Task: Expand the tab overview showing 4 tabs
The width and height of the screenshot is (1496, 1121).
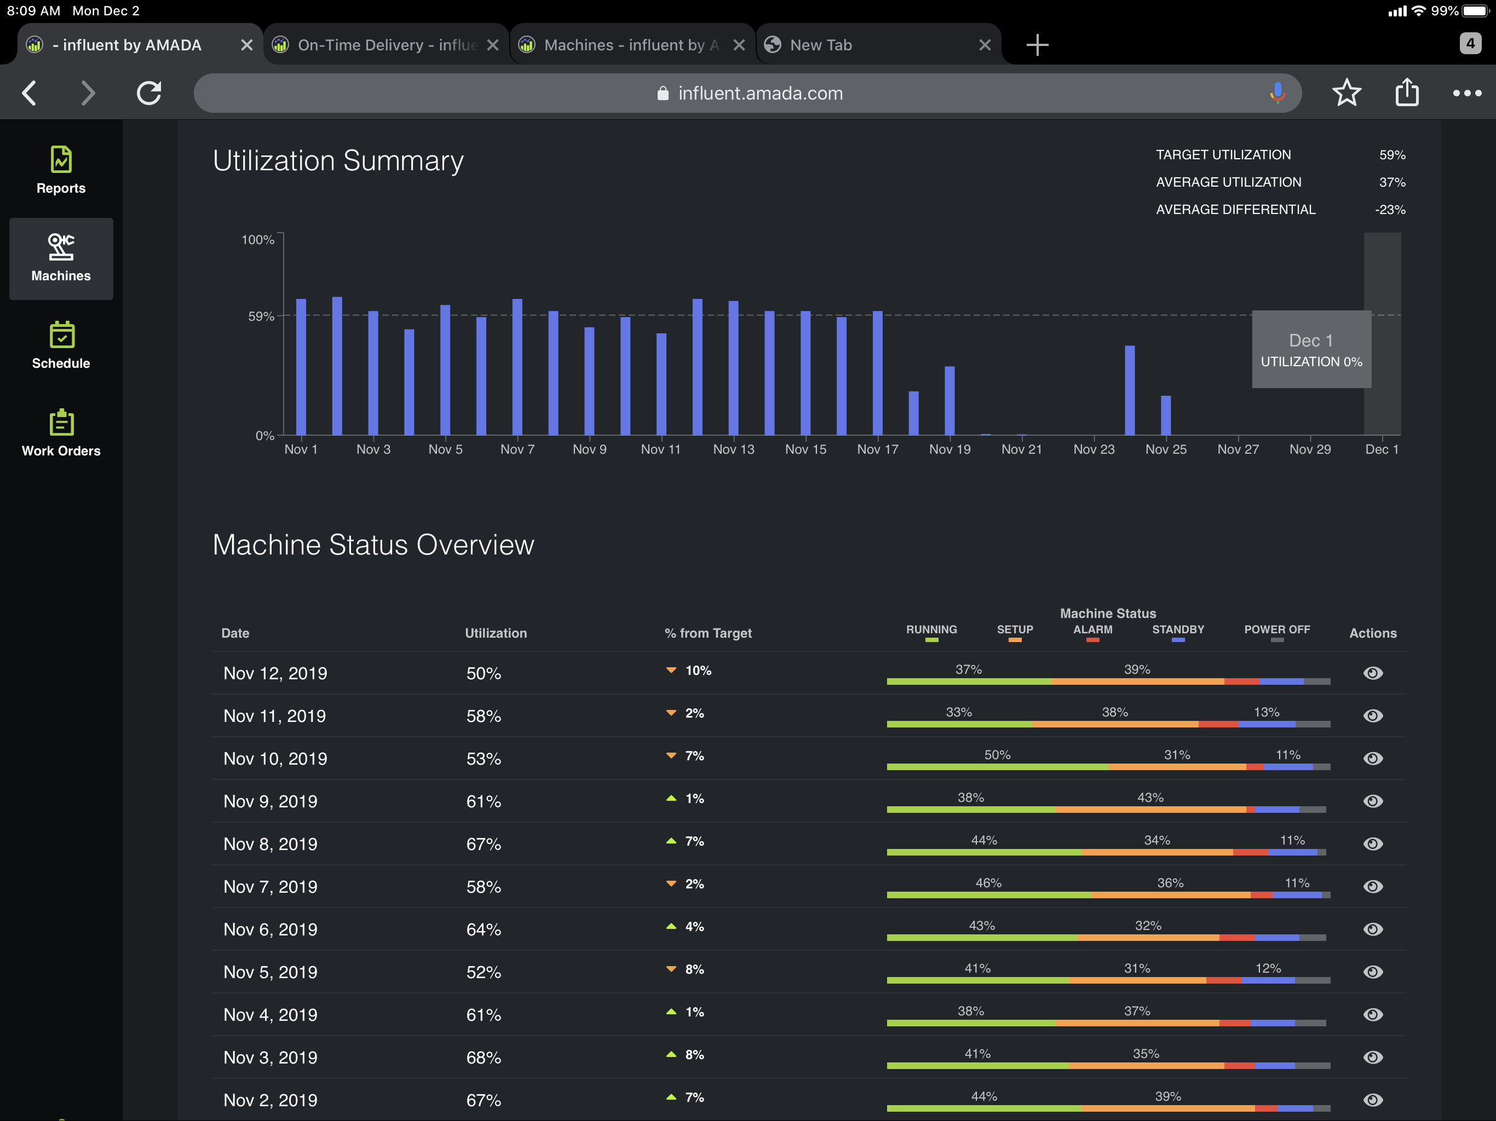Action: [1469, 43]
